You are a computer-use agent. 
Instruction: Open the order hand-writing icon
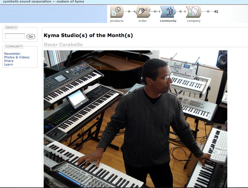[x=143, y=12]
